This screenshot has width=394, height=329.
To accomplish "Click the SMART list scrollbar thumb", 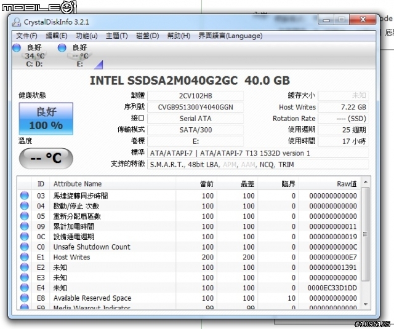I will [x=365, y=234].
